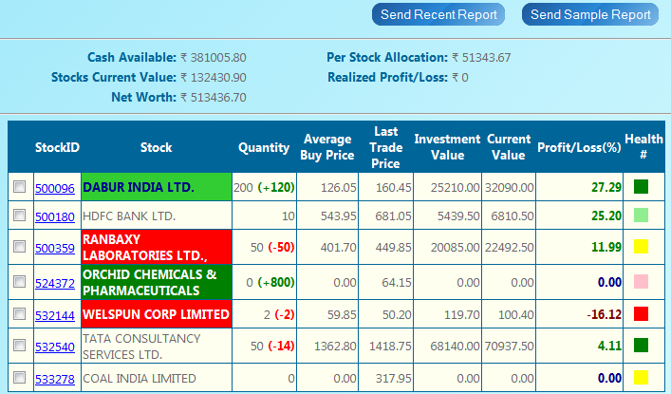
Task: Click the Orchid quantity 0 (+800)
Action: tap(270, 283)
